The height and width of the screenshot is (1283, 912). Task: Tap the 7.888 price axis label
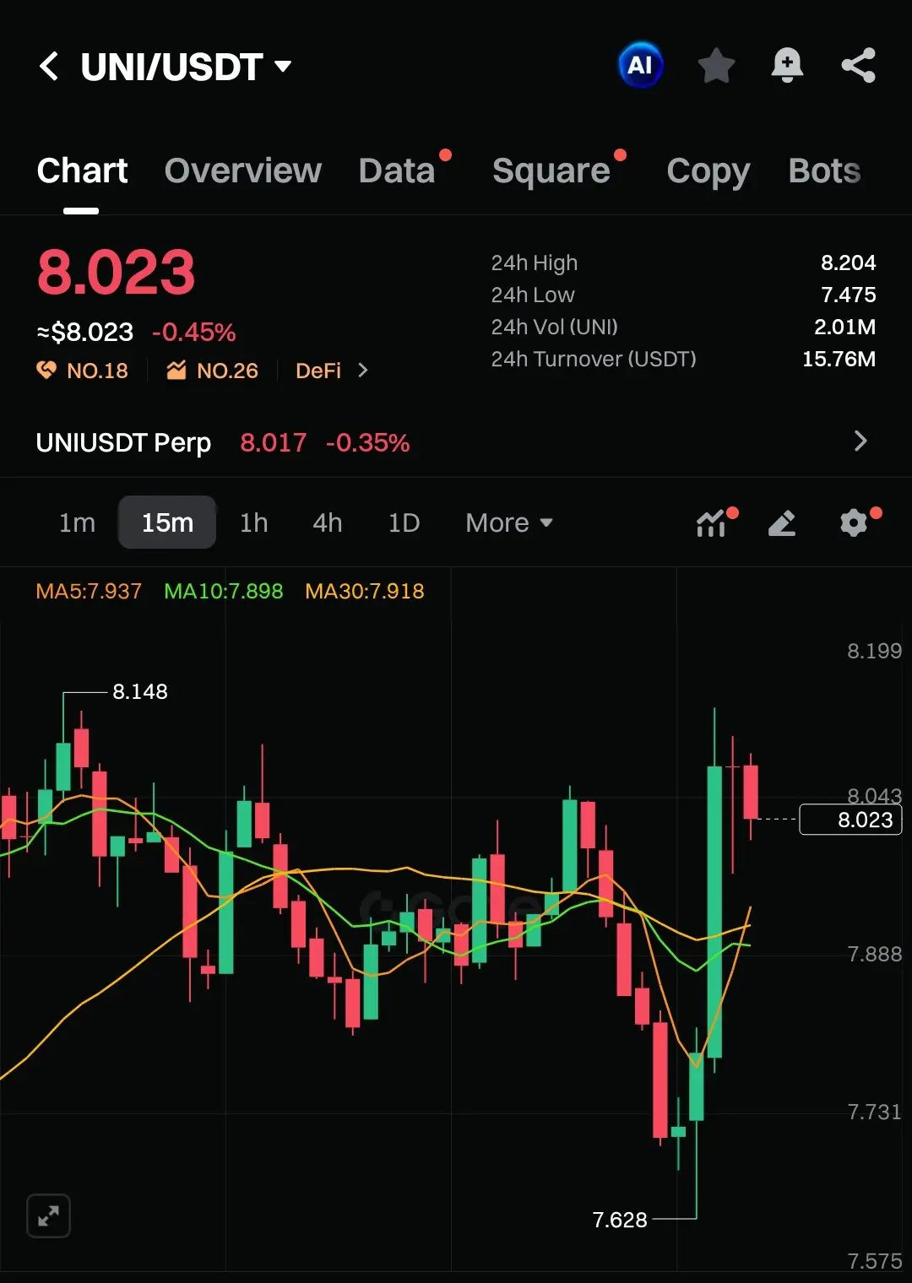[x=875, y=954]
